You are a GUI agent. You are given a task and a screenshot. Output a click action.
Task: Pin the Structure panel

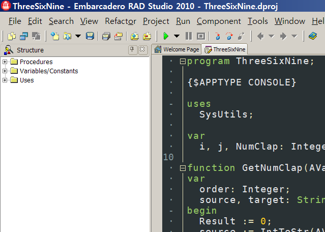(132, 50)
